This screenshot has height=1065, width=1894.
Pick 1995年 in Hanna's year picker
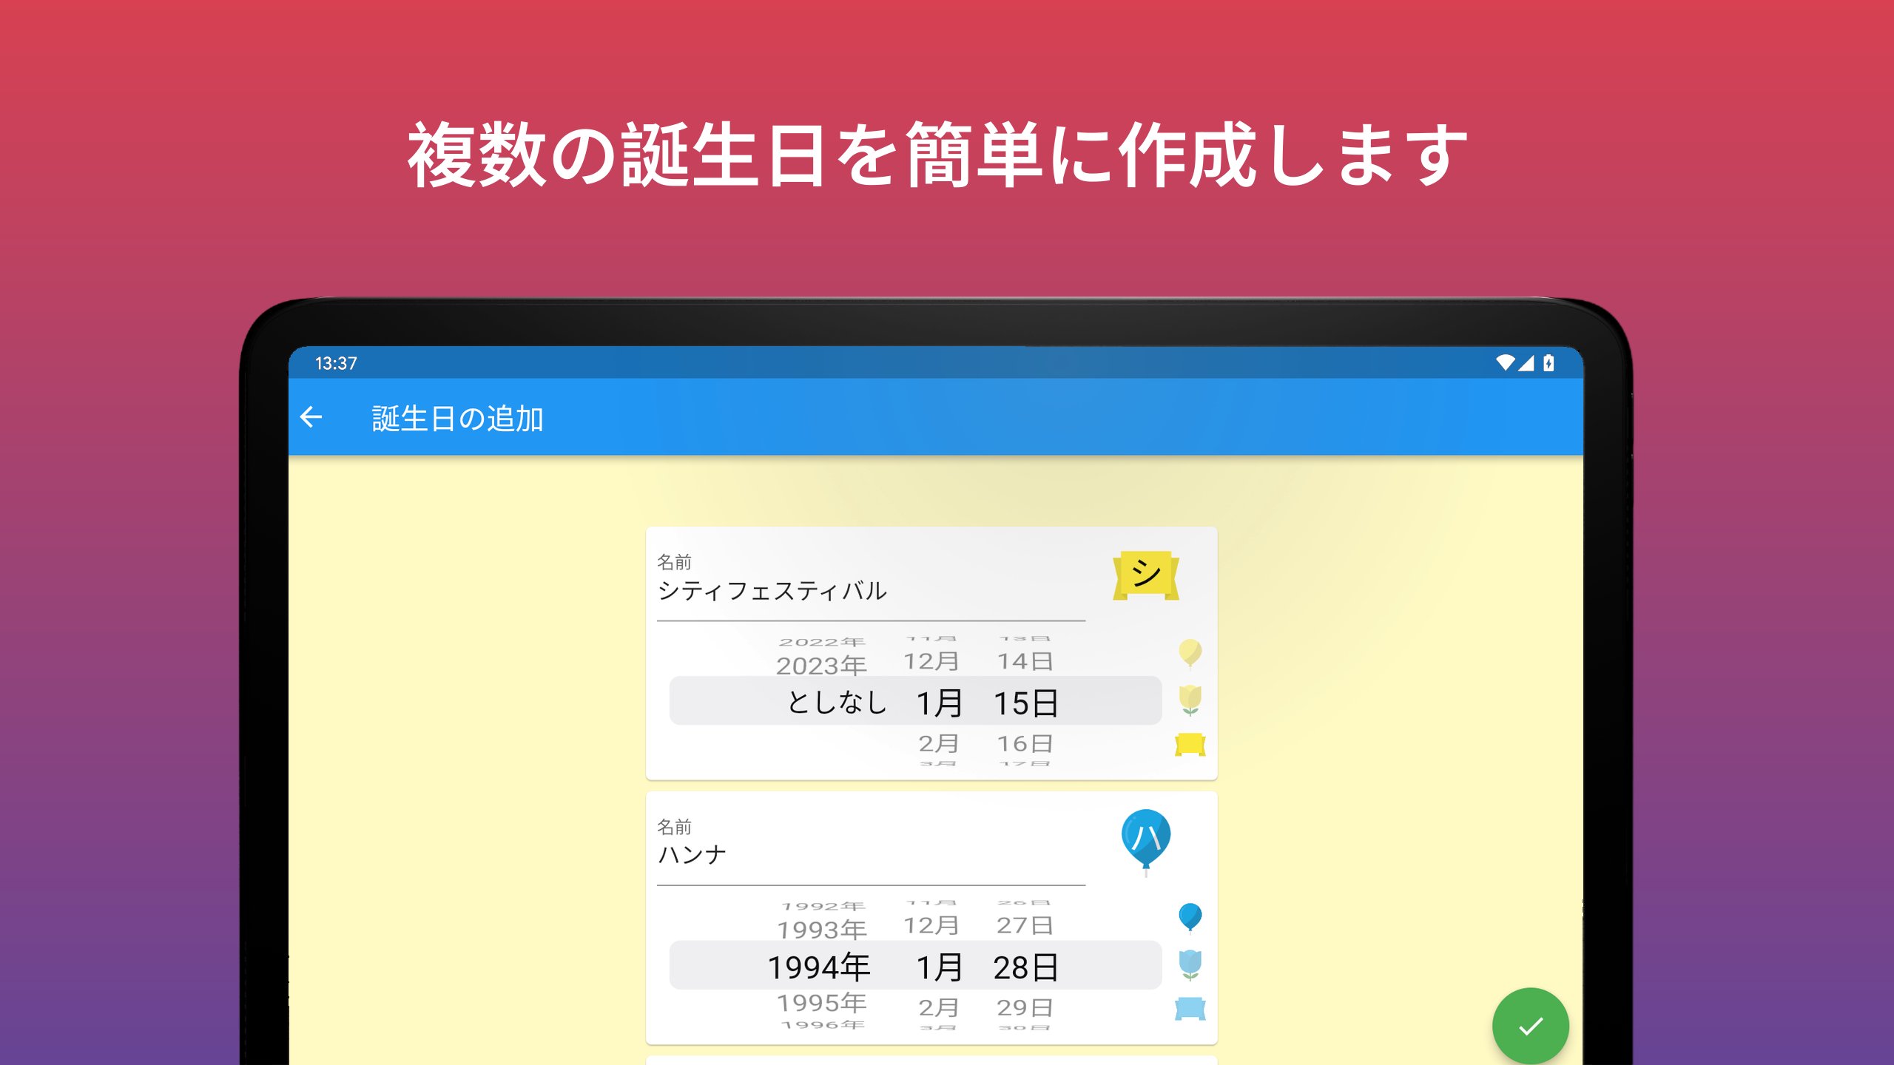click(x=821, y=1003)
